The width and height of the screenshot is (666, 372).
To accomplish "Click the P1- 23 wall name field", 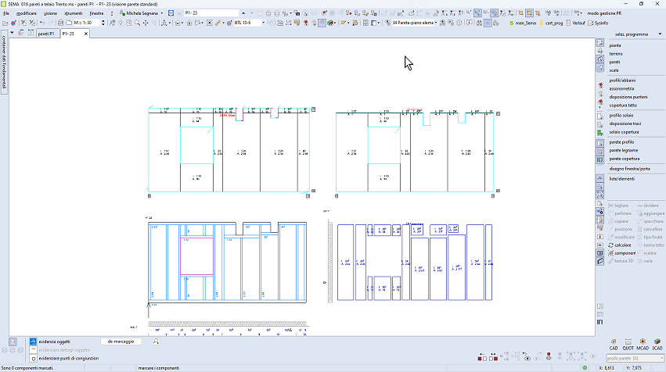I will [210, 13].
